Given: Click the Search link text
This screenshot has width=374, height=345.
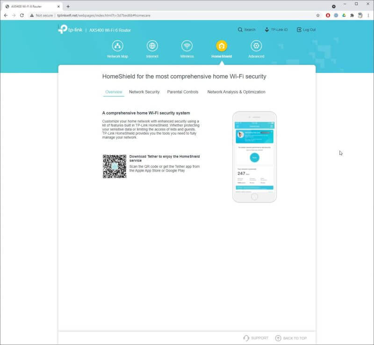Looking at the screenshot, I should [250, 29].
